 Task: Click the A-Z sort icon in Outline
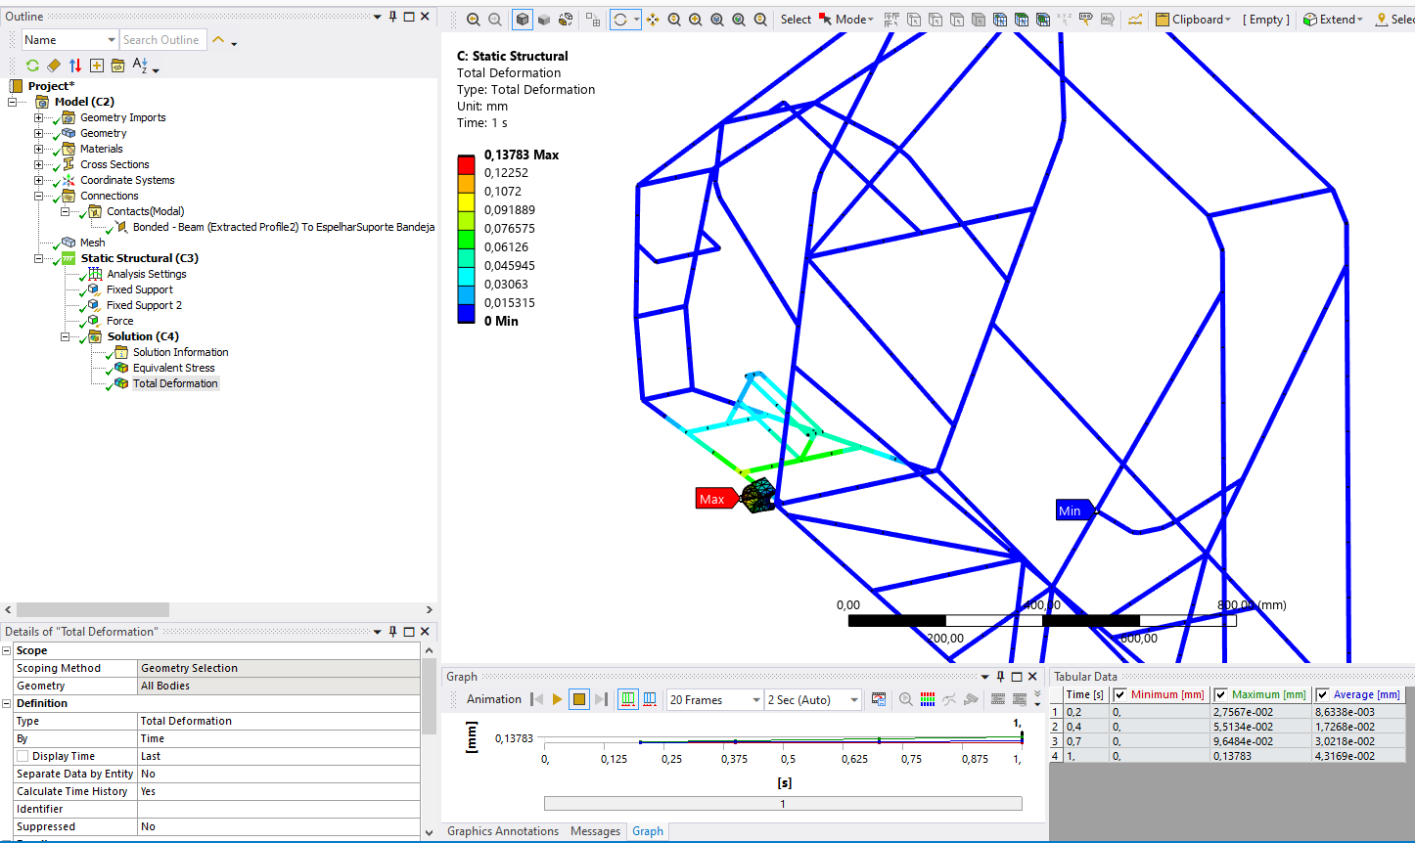point(140,66)
